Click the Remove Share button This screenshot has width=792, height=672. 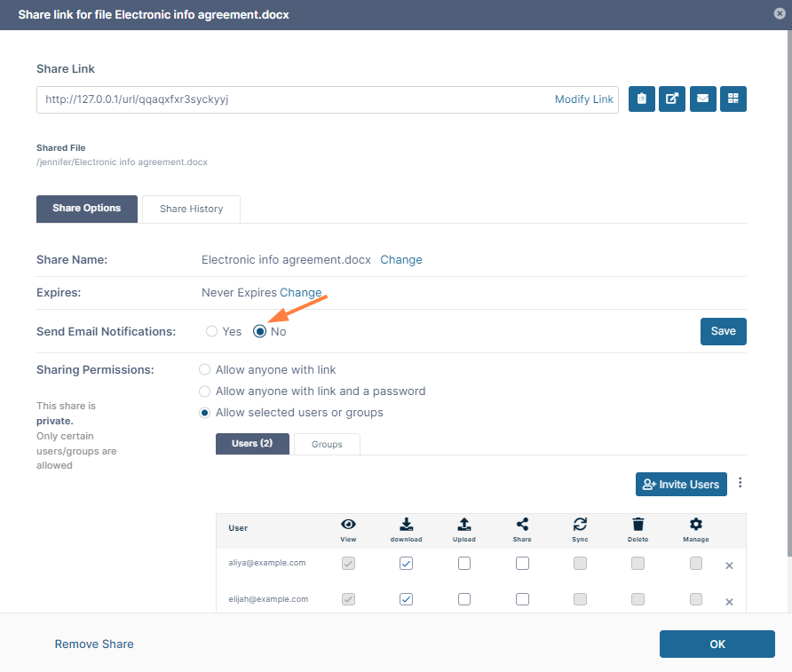[94, 644]
